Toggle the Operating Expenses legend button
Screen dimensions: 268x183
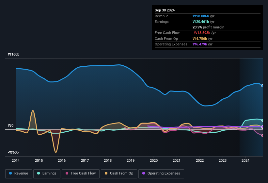tap(161, 174)
